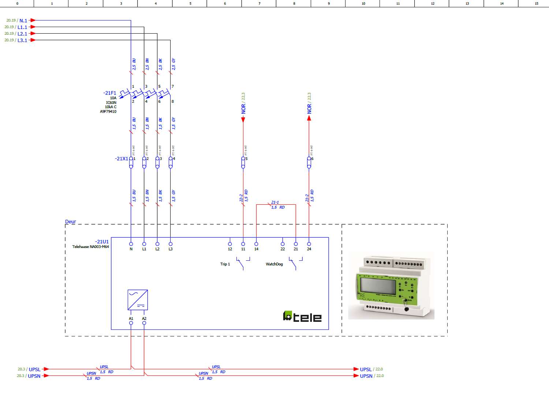The width and height of the screenshot is (549, 411).
Task: Select the Trip 1 label
Action: pyautogui.click(x=225, y=264)
